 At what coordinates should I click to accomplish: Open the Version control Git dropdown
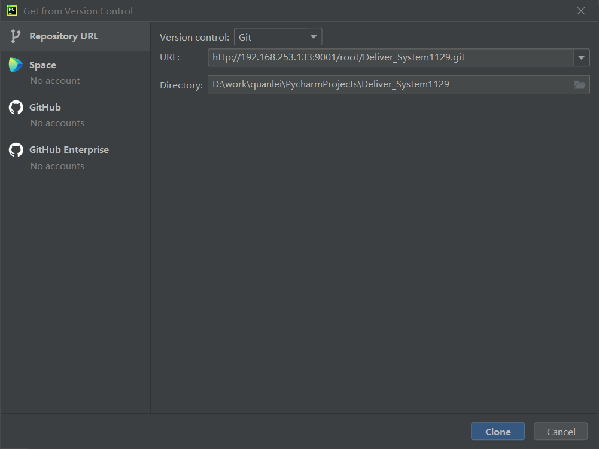tap(278, 37)
